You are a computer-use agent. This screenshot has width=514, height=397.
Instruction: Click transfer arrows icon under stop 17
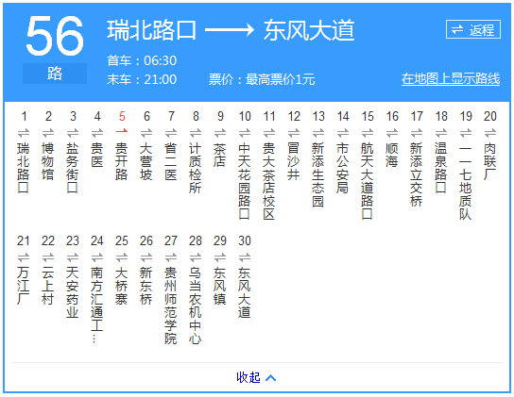pyautogui.click(x=417, y=133)
